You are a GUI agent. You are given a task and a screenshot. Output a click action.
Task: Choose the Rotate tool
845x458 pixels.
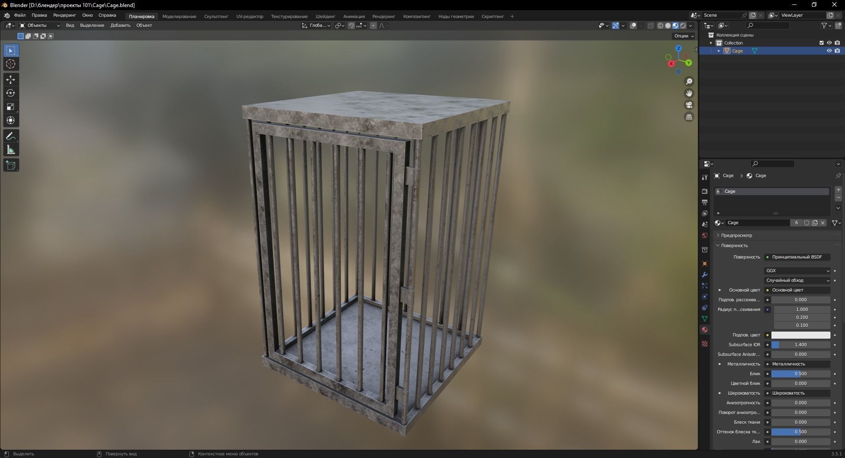pyautogui.click(x=11, y=93)
